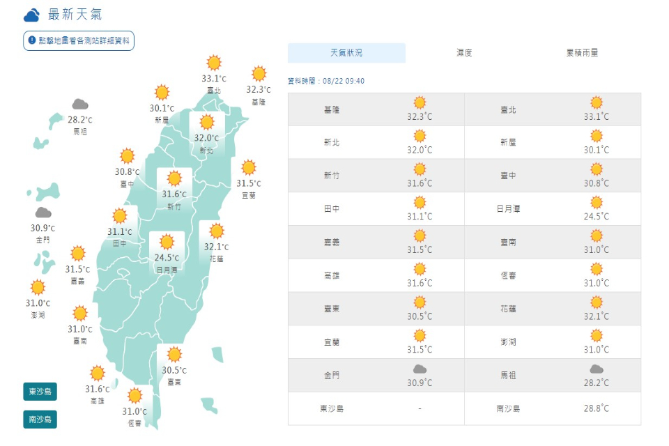This screenshot has height=446, width=669.
Task: Click the sun icon above 臺北 on map
Action: [x=213, y=62]
